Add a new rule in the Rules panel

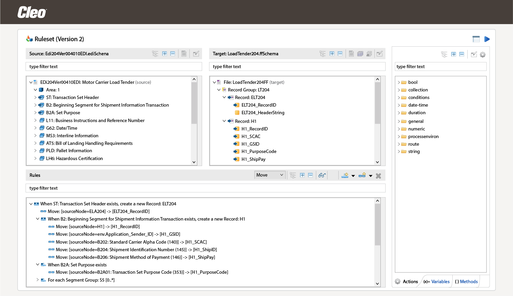coord(345,175)
